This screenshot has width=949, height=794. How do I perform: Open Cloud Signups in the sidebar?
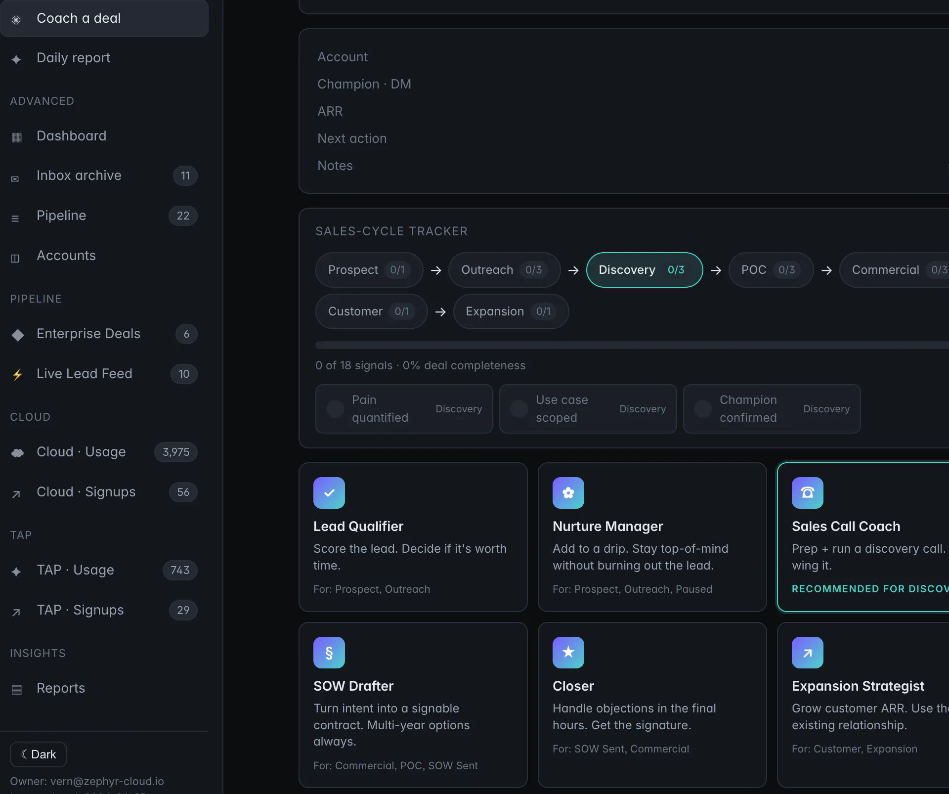click(x=104, y=492)
